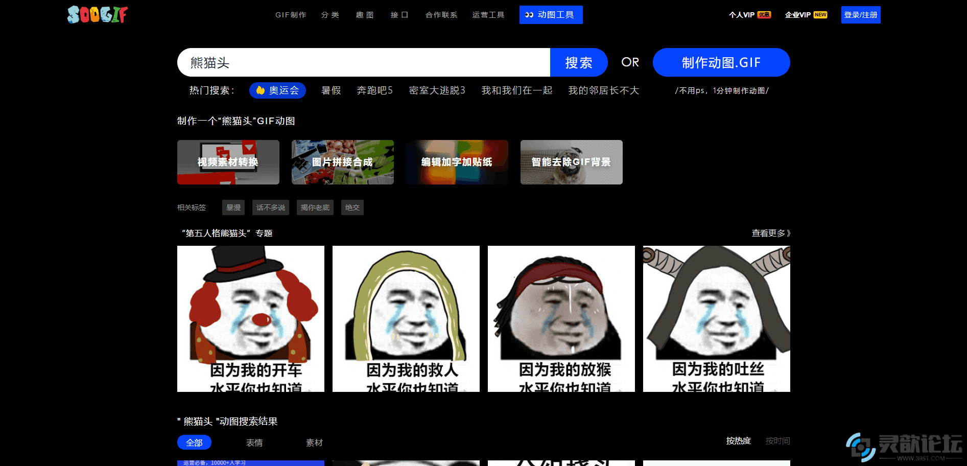Select hot search term 密室大逃脱3

pyautogui.click(x=437, y=90)
